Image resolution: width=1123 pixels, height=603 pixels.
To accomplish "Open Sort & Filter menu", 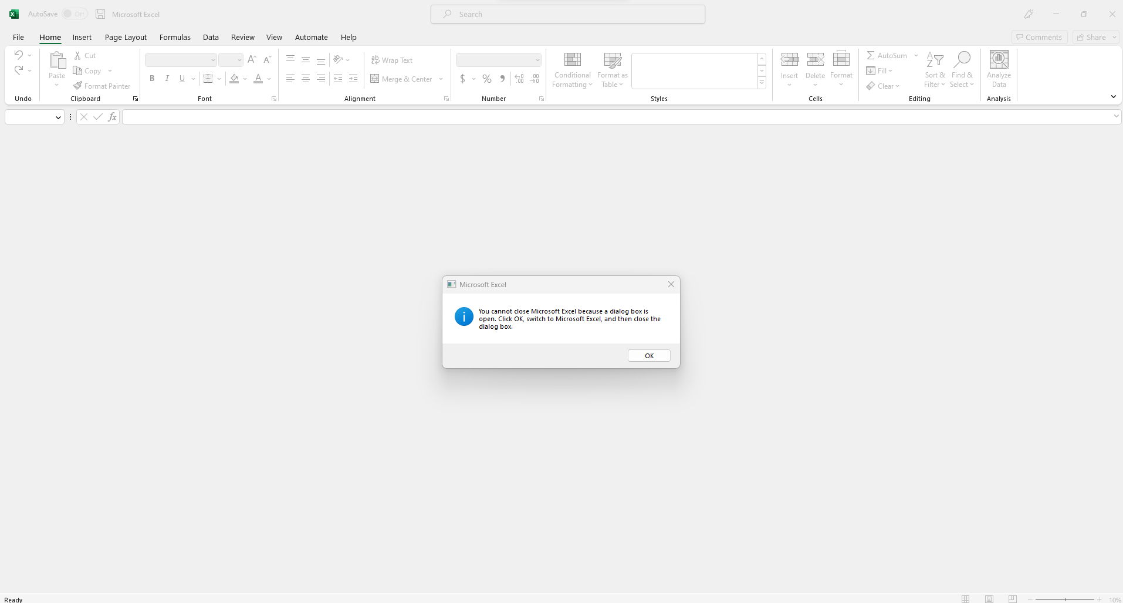I will pyautogui.click(x=935, y=70).
